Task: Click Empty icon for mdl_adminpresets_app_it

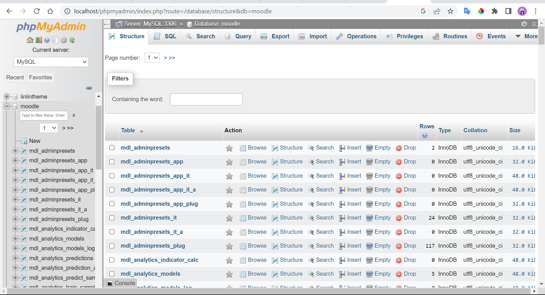Action: click(369, 176)
